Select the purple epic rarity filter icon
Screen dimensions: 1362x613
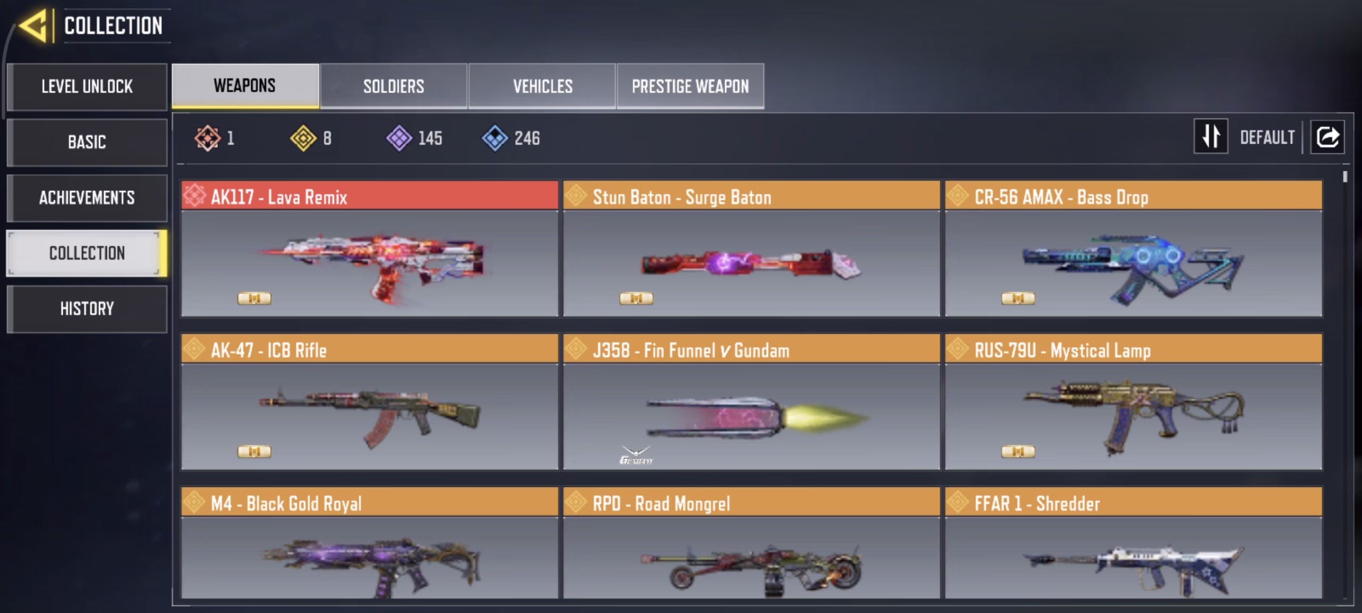pyautogui.click(x=399, y=138)
